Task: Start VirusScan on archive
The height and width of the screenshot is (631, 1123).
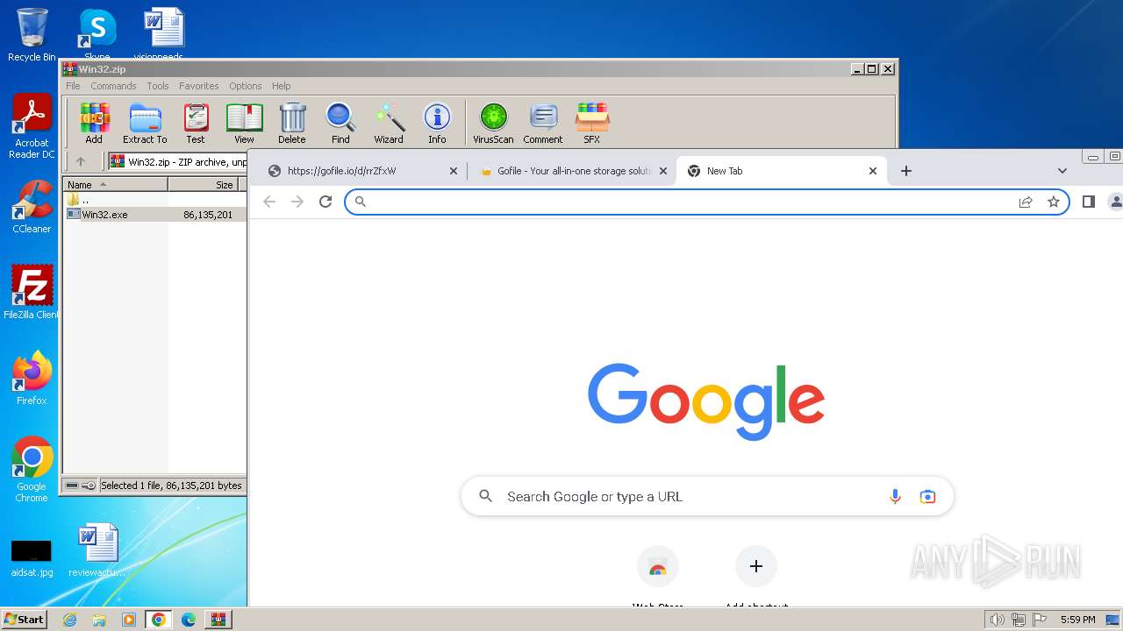Action: tap(493, 123)
